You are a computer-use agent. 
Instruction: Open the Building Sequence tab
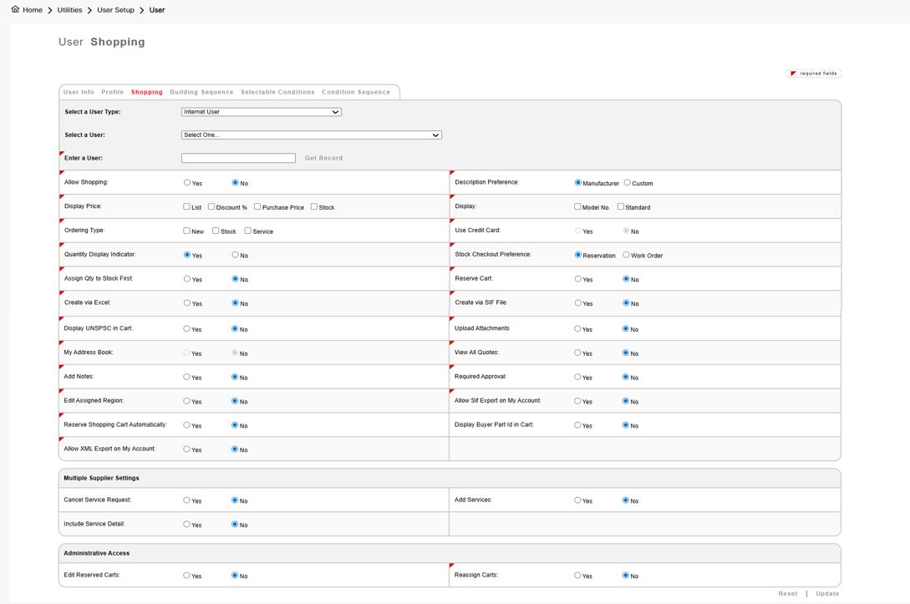[x=201, y=92]
